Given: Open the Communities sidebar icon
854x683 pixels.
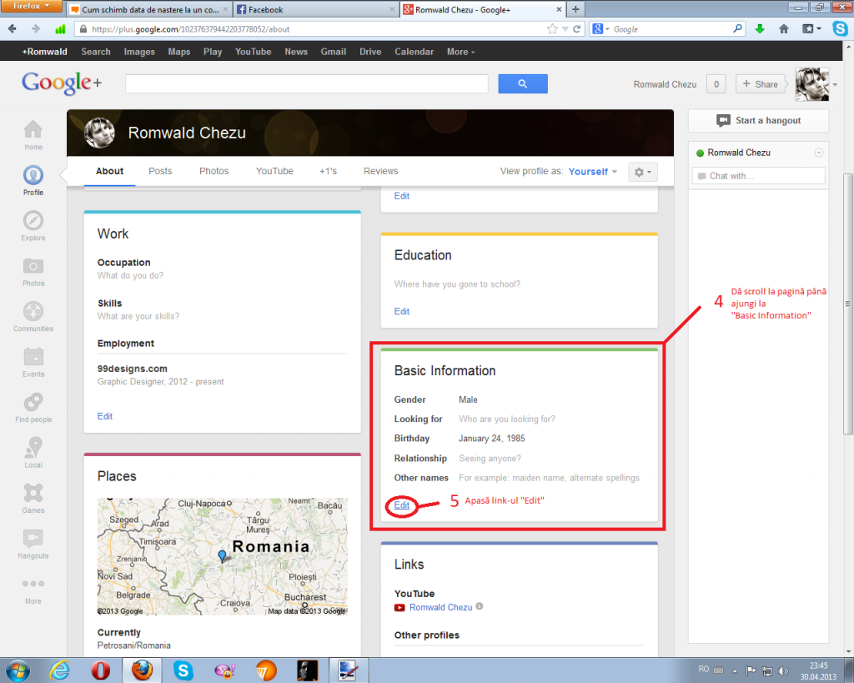Looking at the screenshot, I should coord(33,316).
